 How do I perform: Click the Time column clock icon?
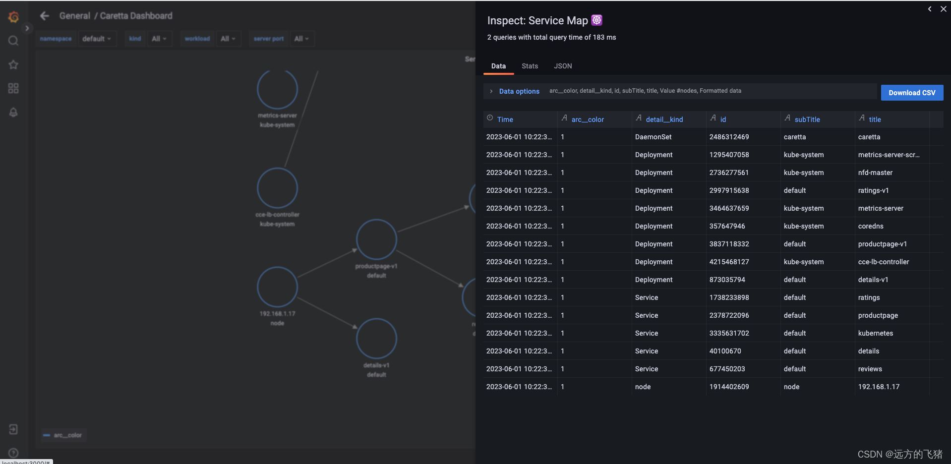click(x=490, y=118)
